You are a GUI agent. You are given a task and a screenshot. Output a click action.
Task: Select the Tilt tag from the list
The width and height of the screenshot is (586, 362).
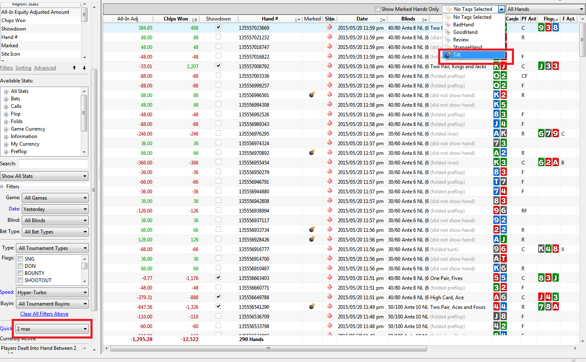[x=473, y=55]
